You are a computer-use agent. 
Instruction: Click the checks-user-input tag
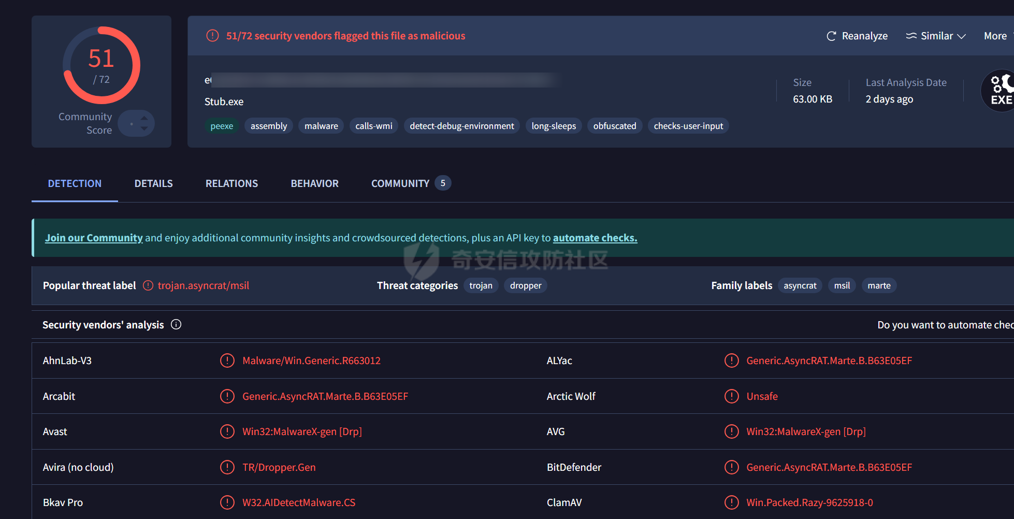(688, 126)
